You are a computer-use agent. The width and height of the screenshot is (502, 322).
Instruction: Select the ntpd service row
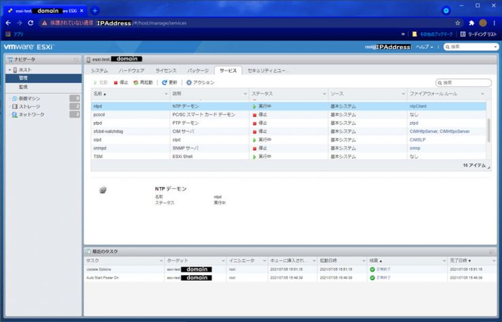[x=288, y=106]
